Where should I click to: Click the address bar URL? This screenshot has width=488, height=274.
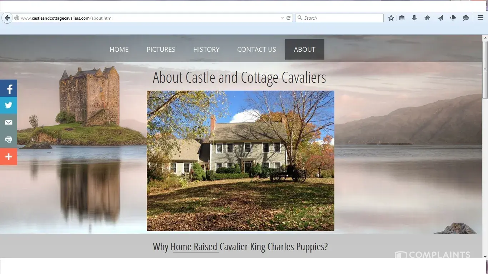coord(67,18)
